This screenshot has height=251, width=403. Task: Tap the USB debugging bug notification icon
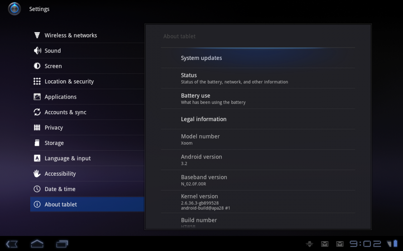tap(310, 244)
